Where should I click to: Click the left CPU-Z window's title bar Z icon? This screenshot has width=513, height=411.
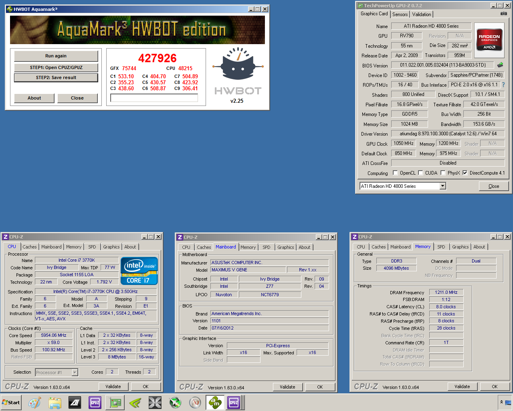point(5,237)
